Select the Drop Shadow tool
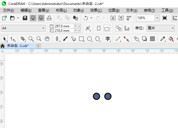 [x=144, y=39]
